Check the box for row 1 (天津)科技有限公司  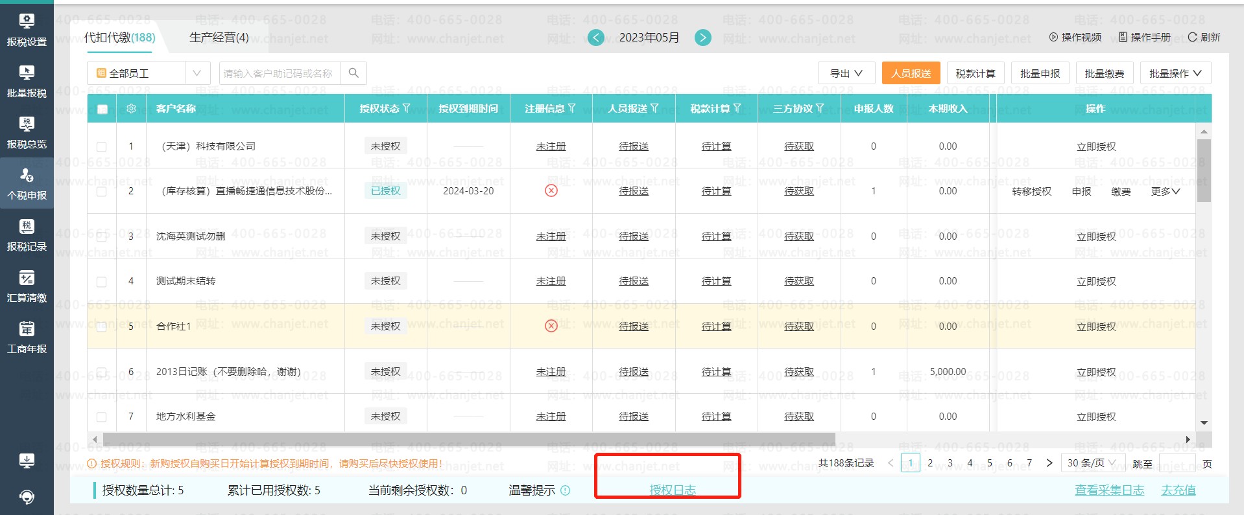[101, 147]
